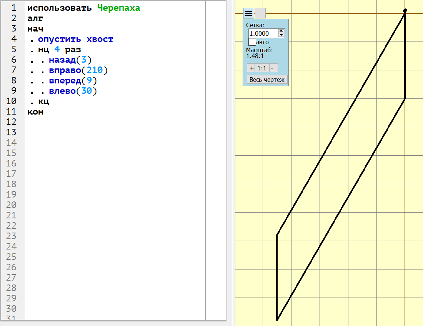
Task: Click the Сетка value field showing 1.0000
Action: (x=263, y=33)
